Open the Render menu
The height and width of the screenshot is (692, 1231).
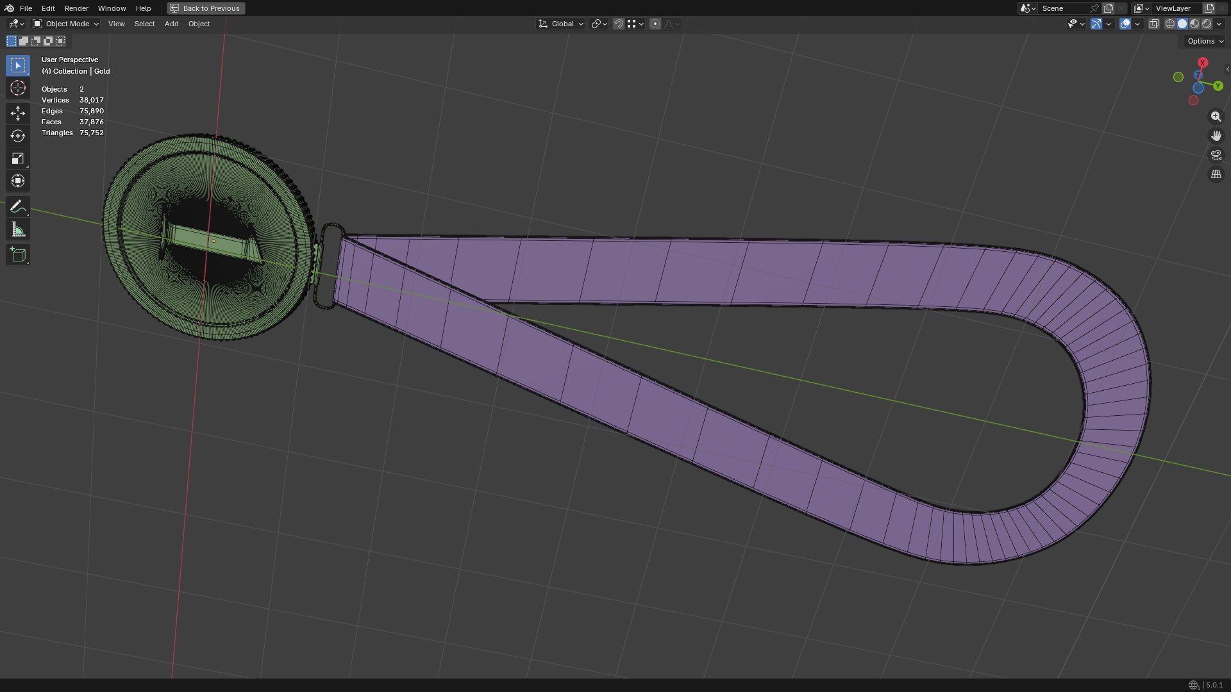pyautogui.click(x=76, y=8)
